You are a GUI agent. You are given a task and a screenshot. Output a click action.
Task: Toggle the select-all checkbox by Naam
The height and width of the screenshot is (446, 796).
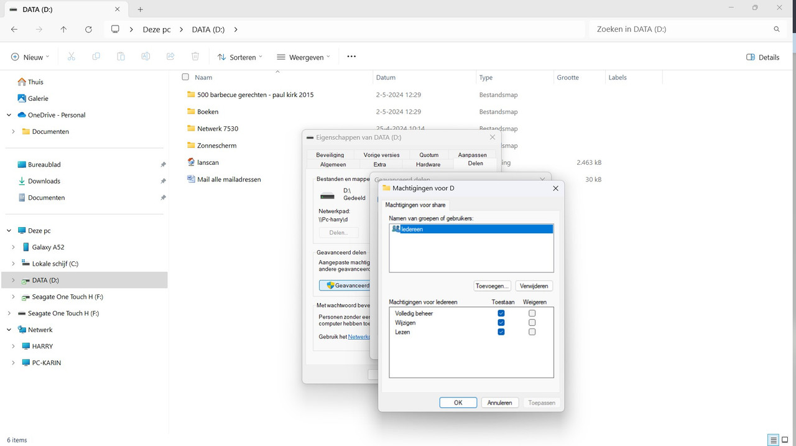coord(185,77)
